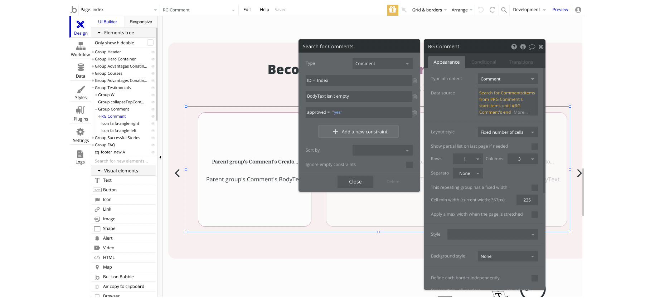Open the Columns number dropdown
Viewport: 655px width, 299px height.
[523, 159]
